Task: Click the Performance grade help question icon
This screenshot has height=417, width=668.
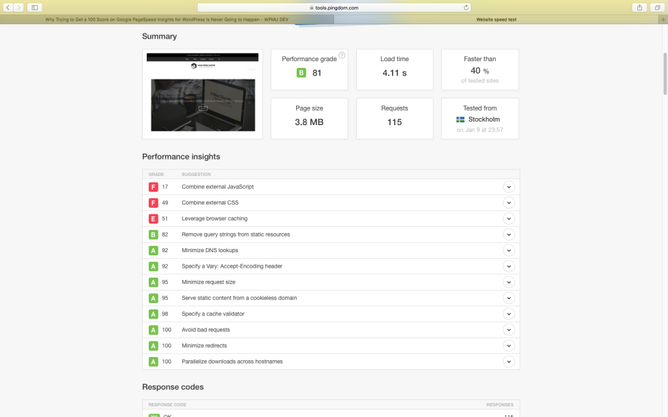Action: pos(342,55)
